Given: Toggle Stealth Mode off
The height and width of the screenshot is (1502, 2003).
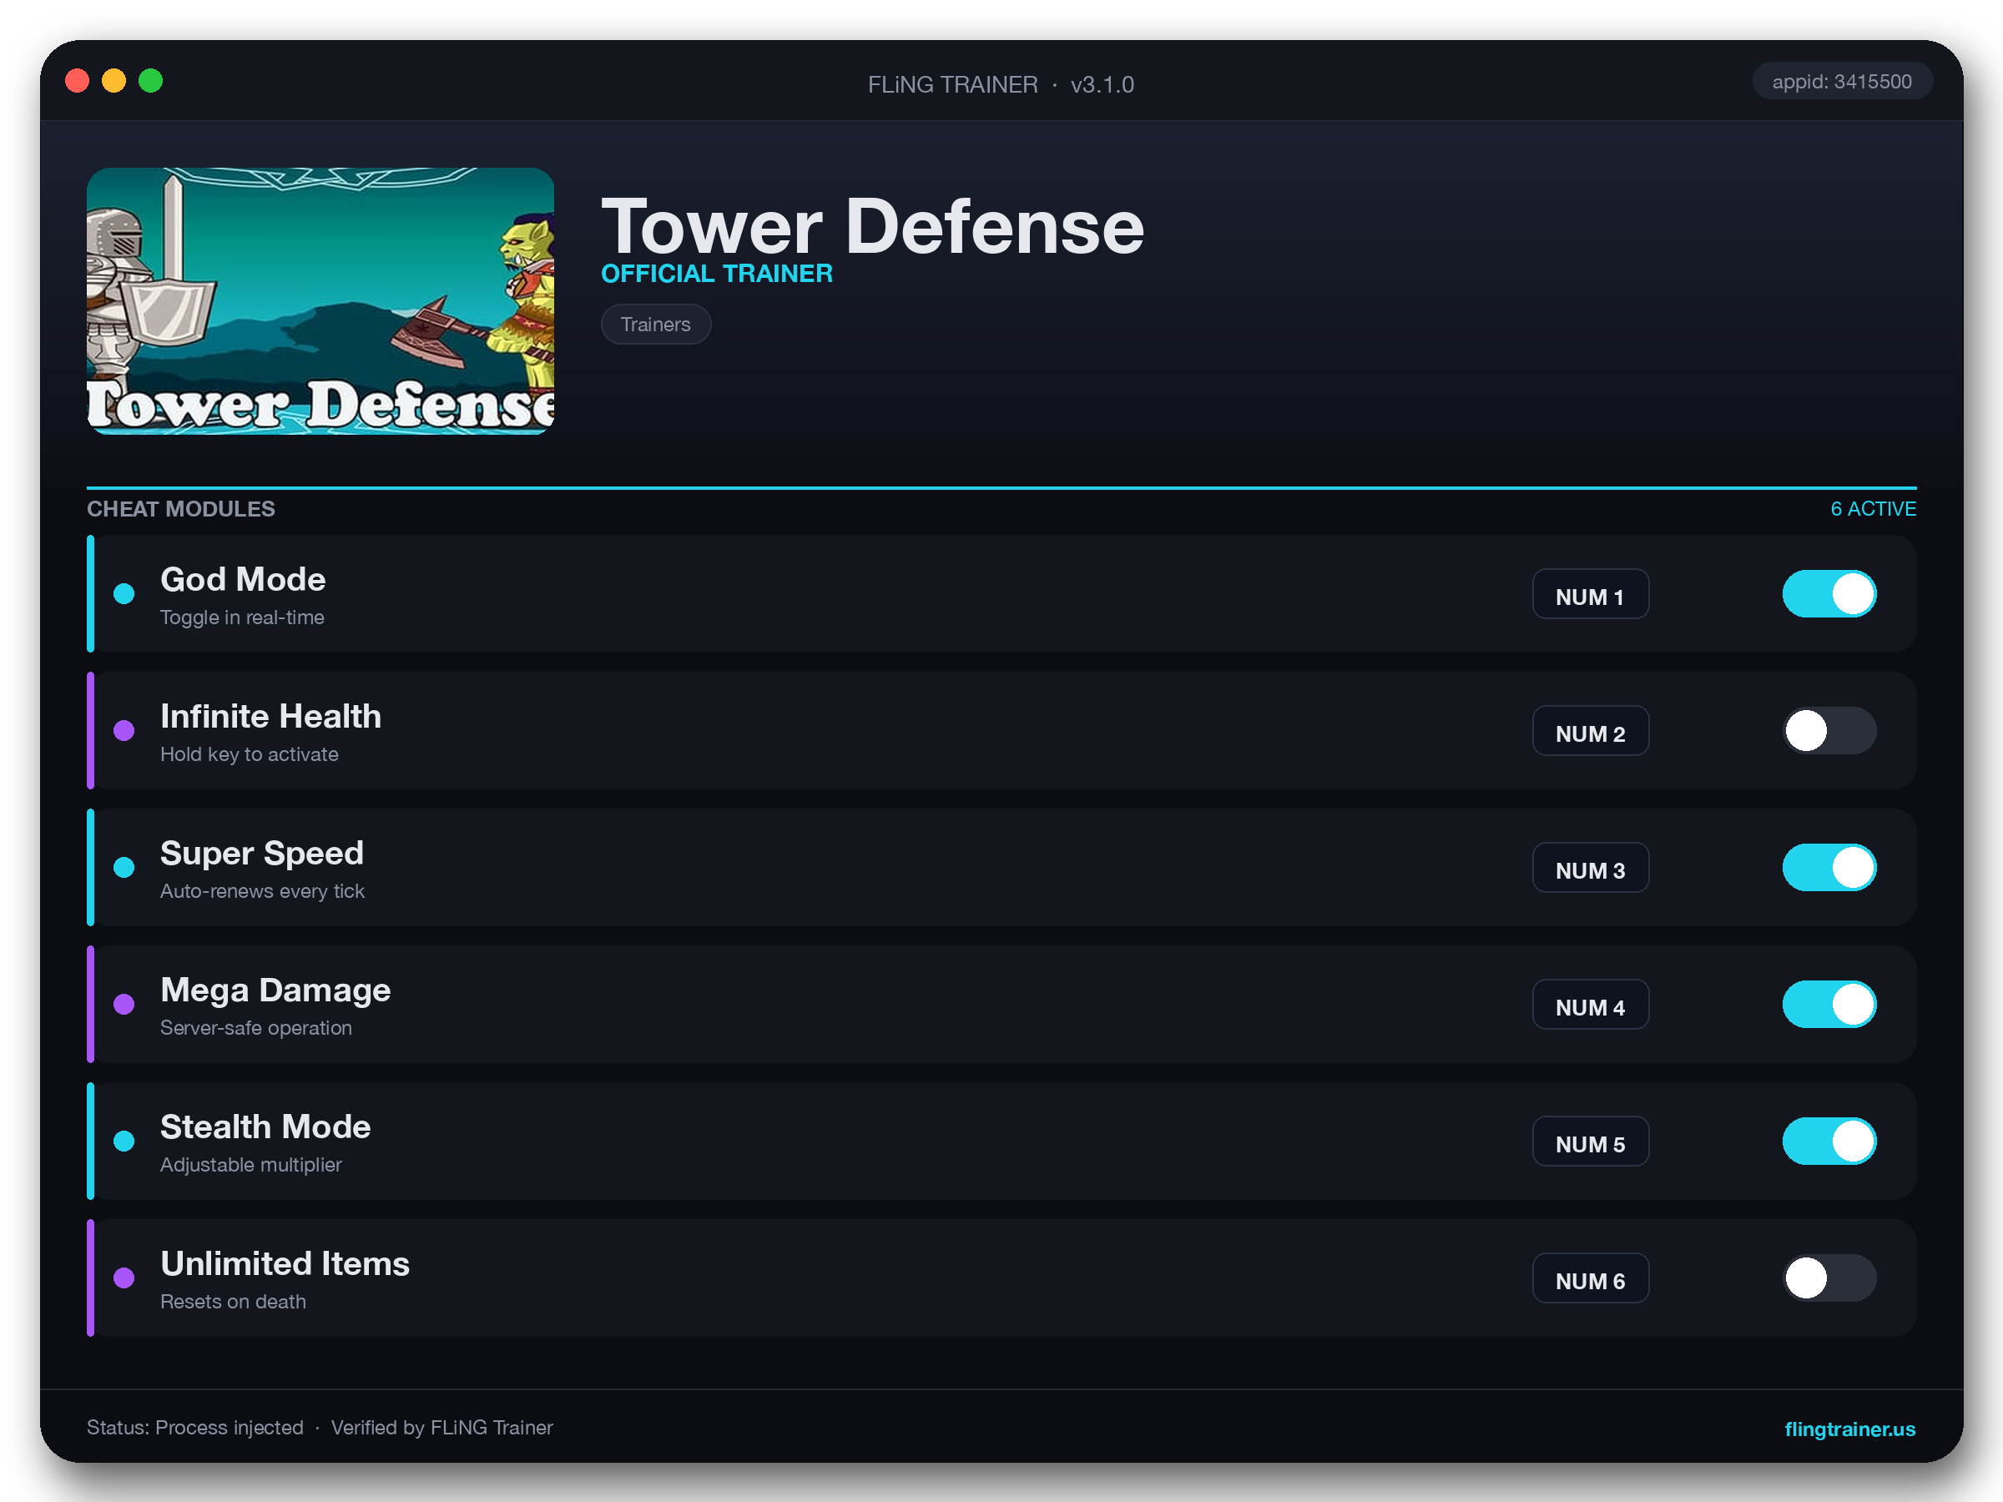Looking at the screenshot, I should point(1829,1141).
